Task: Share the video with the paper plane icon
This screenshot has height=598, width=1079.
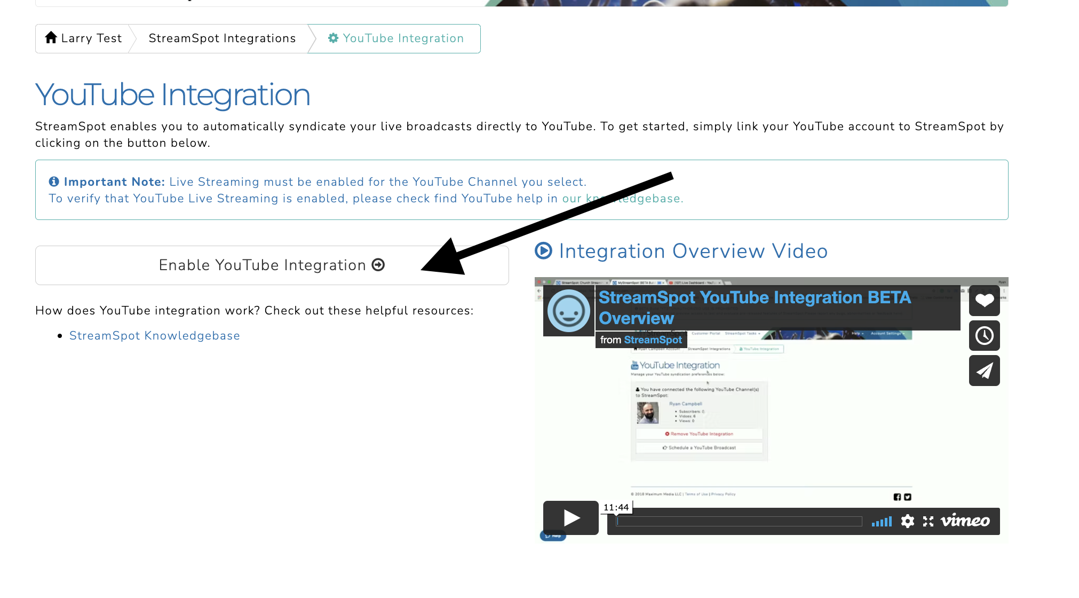Action: point(985,371)
